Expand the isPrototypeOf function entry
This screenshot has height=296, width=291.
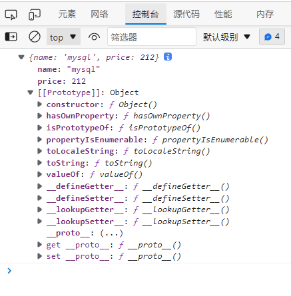coord(40,128)
